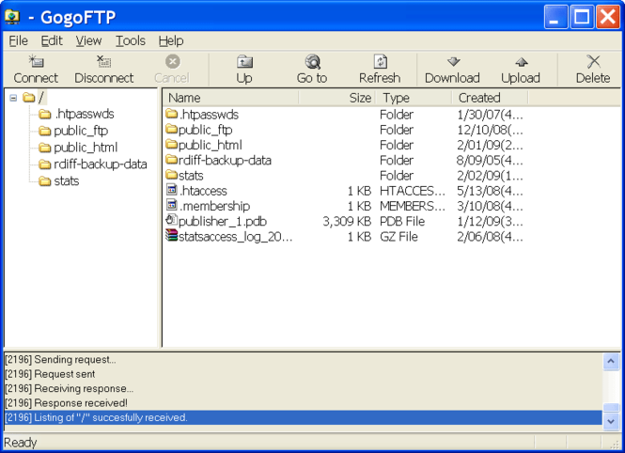Click .htpasswds folder icon in file list
The height and width of the screenshot is (453, 625).
click(x=172, y=114)
